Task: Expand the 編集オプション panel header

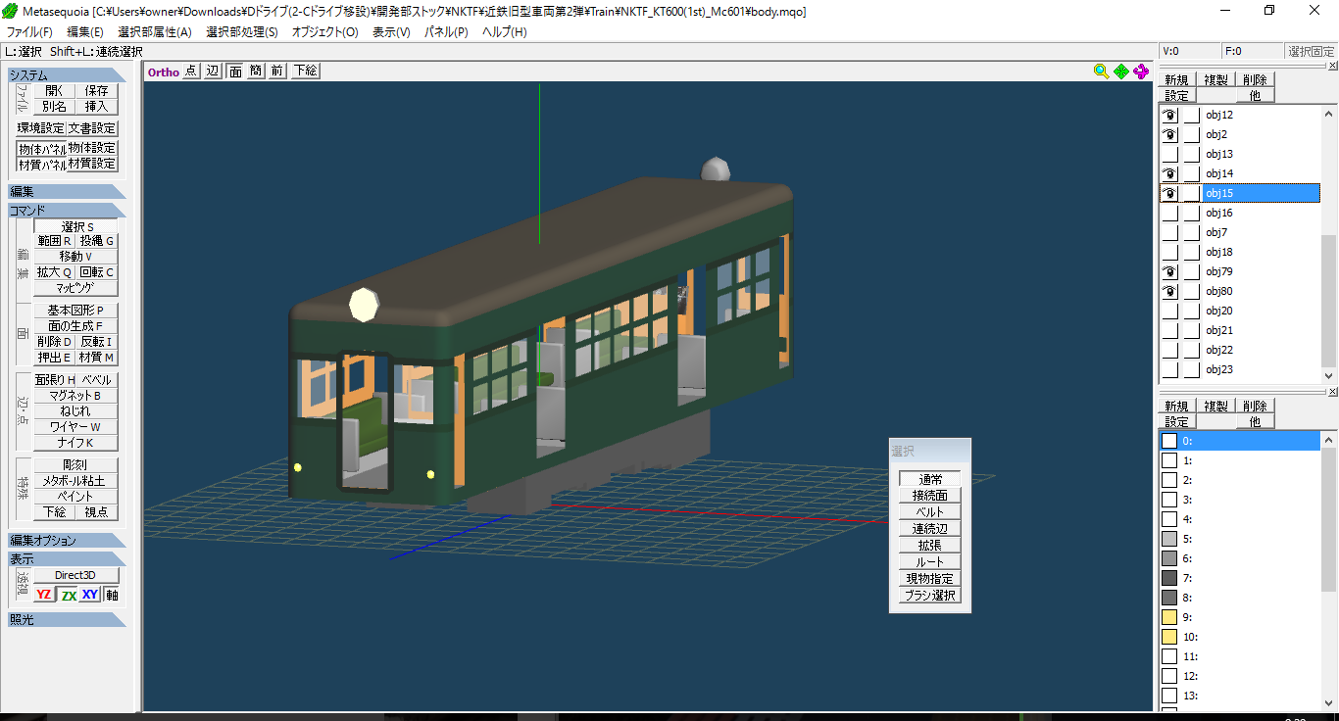Action: (67, 541)
